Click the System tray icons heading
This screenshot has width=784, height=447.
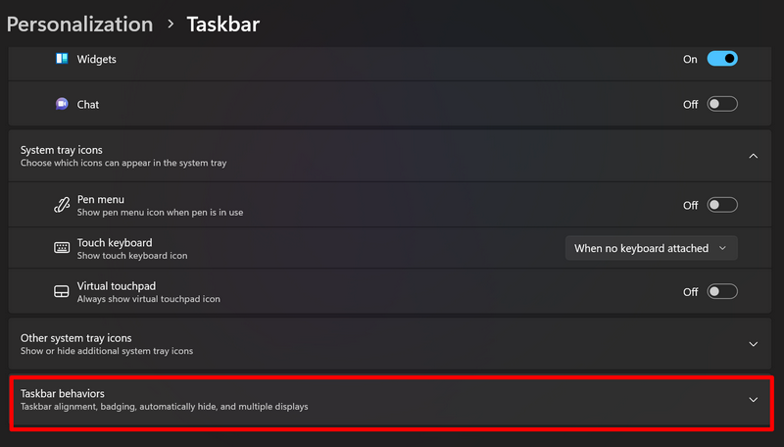click(x=62, y=150)
